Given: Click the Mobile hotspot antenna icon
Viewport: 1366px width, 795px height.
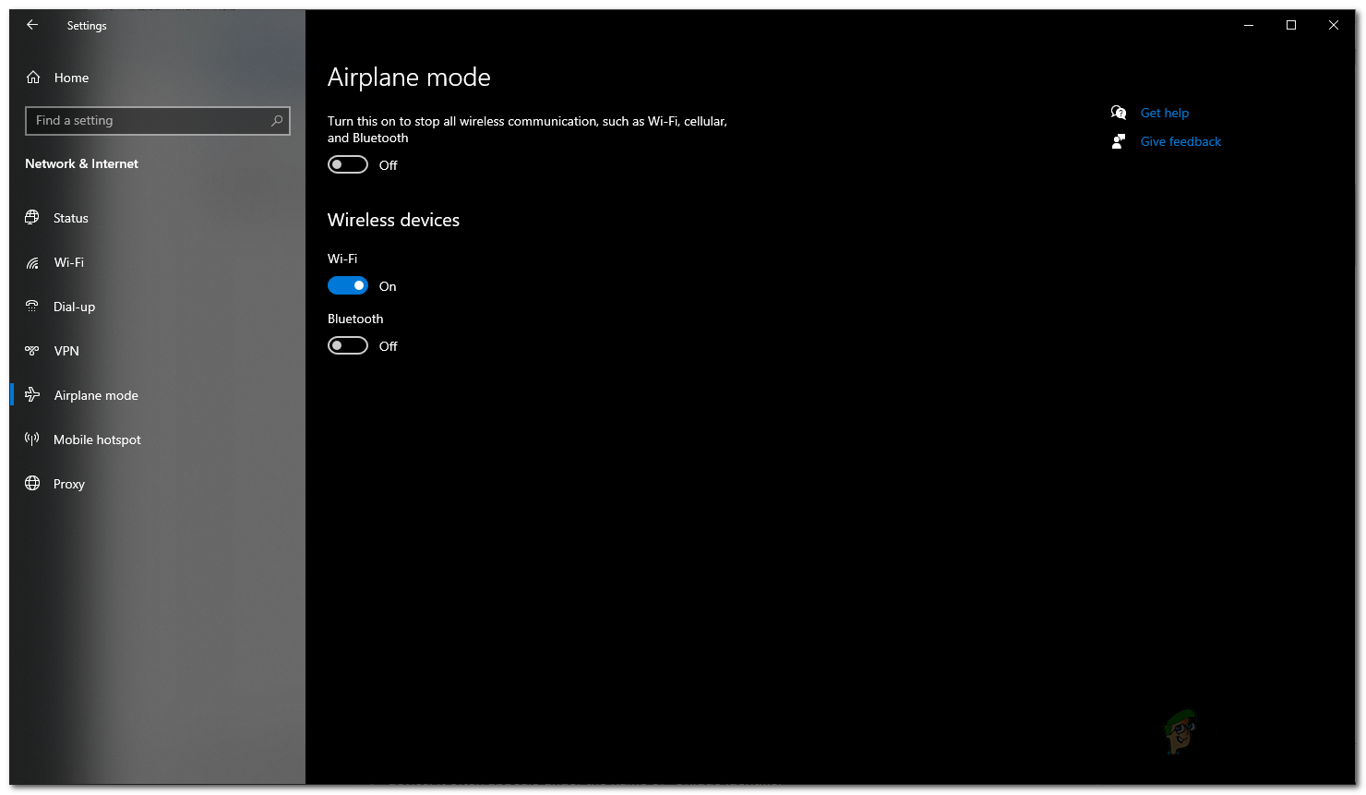Looking at the screenshot, I should click(32, 440).
